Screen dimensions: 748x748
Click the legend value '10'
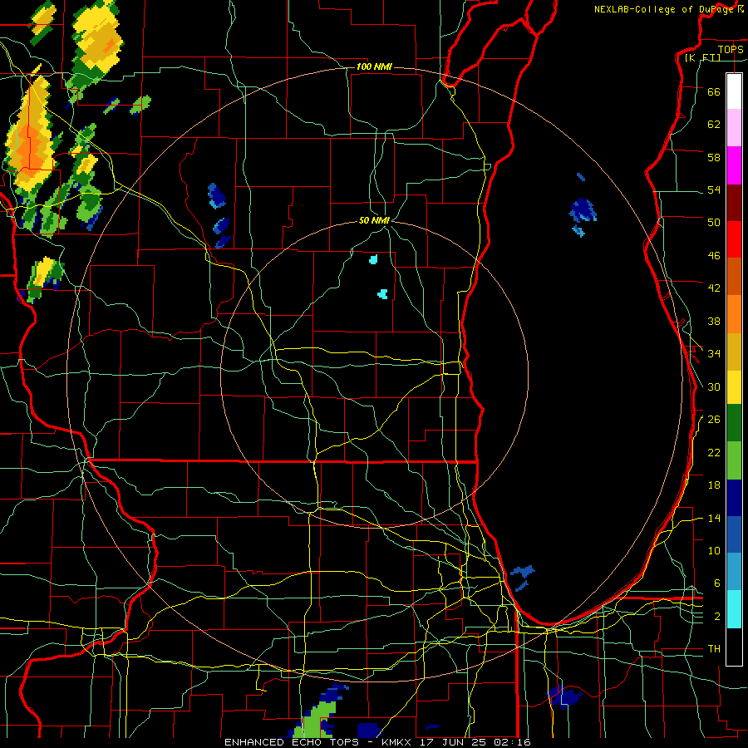click(714, 550)
